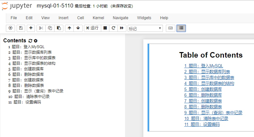Screen dimensions: 254x137
Task: Open the View menu
Action: [45, 18]
